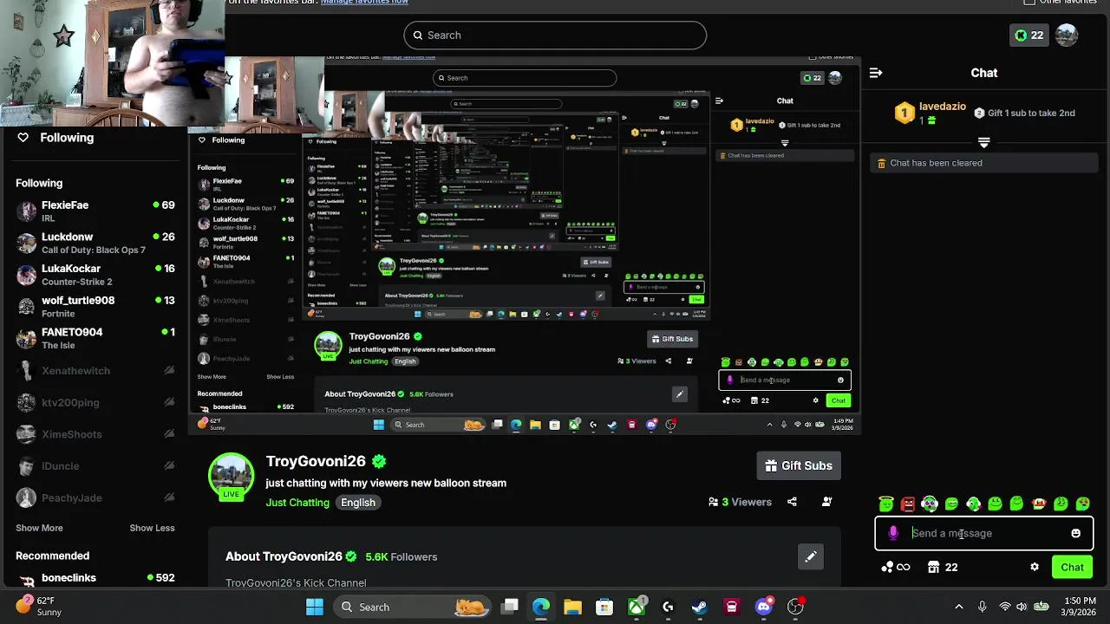Click the English language tag

point(358,503)
